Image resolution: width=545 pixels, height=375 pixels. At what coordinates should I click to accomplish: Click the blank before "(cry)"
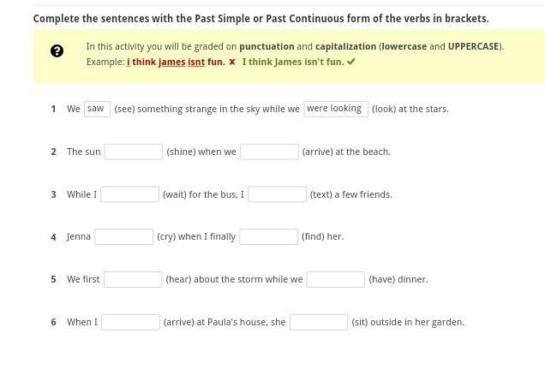(123, 236)
